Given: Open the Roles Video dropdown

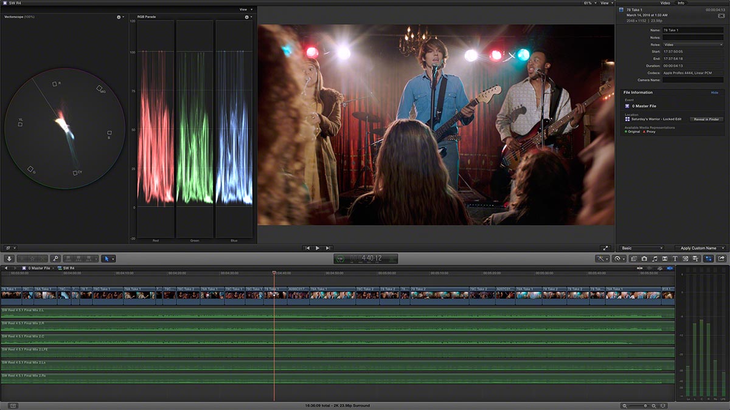Looking at the screenshot, I should tap(693, 45).
